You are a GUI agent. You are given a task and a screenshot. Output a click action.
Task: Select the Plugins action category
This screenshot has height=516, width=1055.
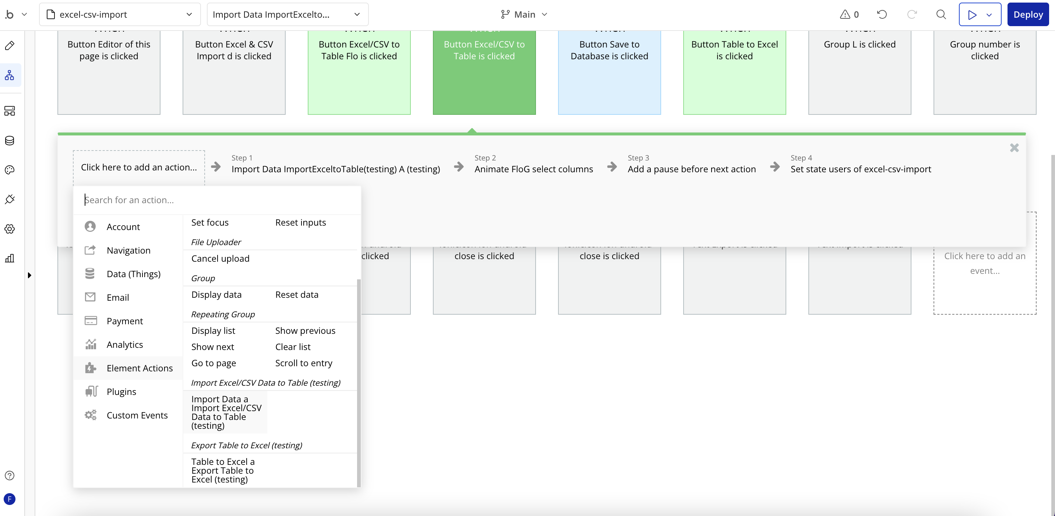[121, 392]
